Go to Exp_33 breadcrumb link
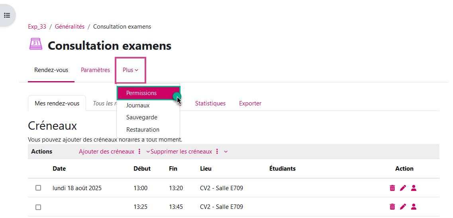The height and width of the screenshot is (218, 453). pos(37,27)
